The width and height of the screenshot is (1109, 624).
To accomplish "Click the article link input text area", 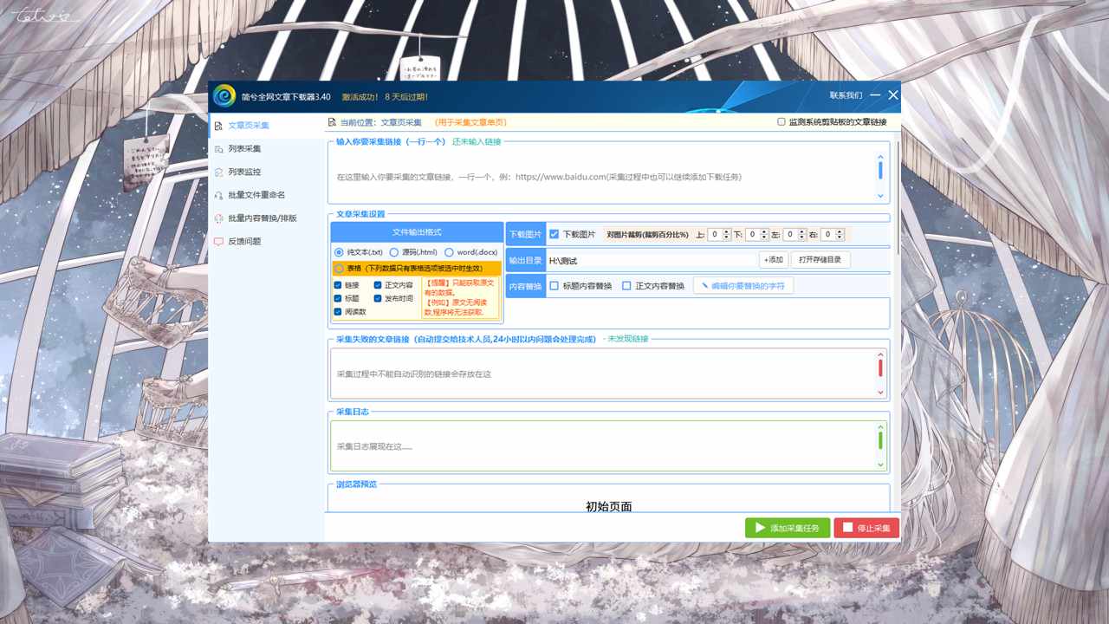I will [x=602, y=177].
